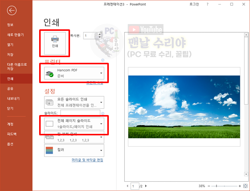The width and height of the screenshot is (250, 191).
Task: Close the PowerPoint window
Action: coord(244,4)
